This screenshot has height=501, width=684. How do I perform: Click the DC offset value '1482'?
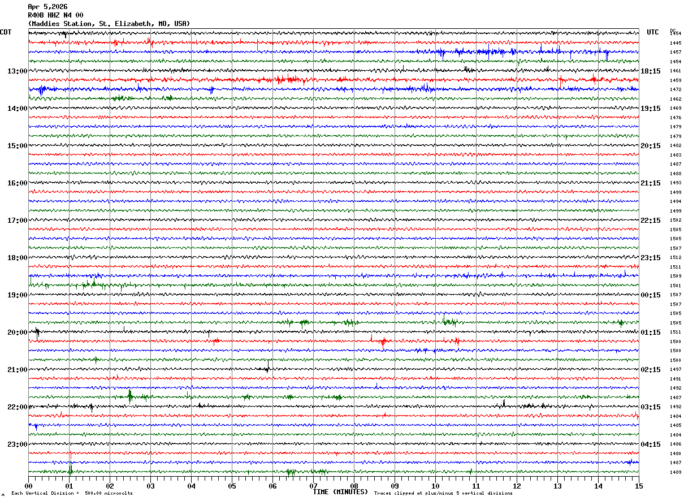click(x=676, y=145)
